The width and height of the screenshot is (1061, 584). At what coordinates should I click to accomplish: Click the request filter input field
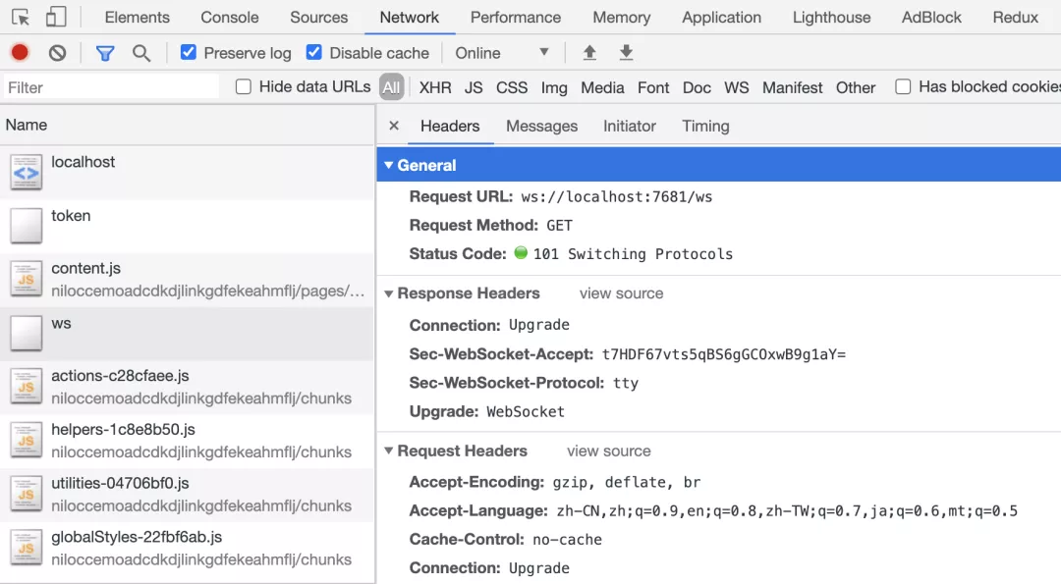click(108, 86)
